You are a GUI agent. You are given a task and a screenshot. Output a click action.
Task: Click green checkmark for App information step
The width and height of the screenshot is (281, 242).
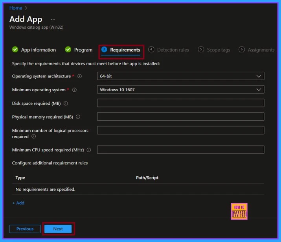coord(15,49)
